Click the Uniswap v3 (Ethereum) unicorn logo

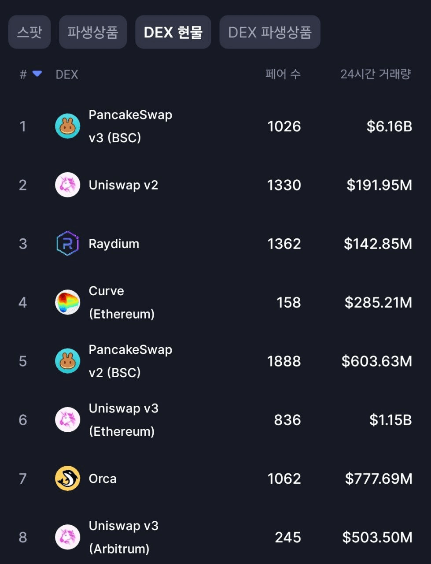tap(67, 419)
